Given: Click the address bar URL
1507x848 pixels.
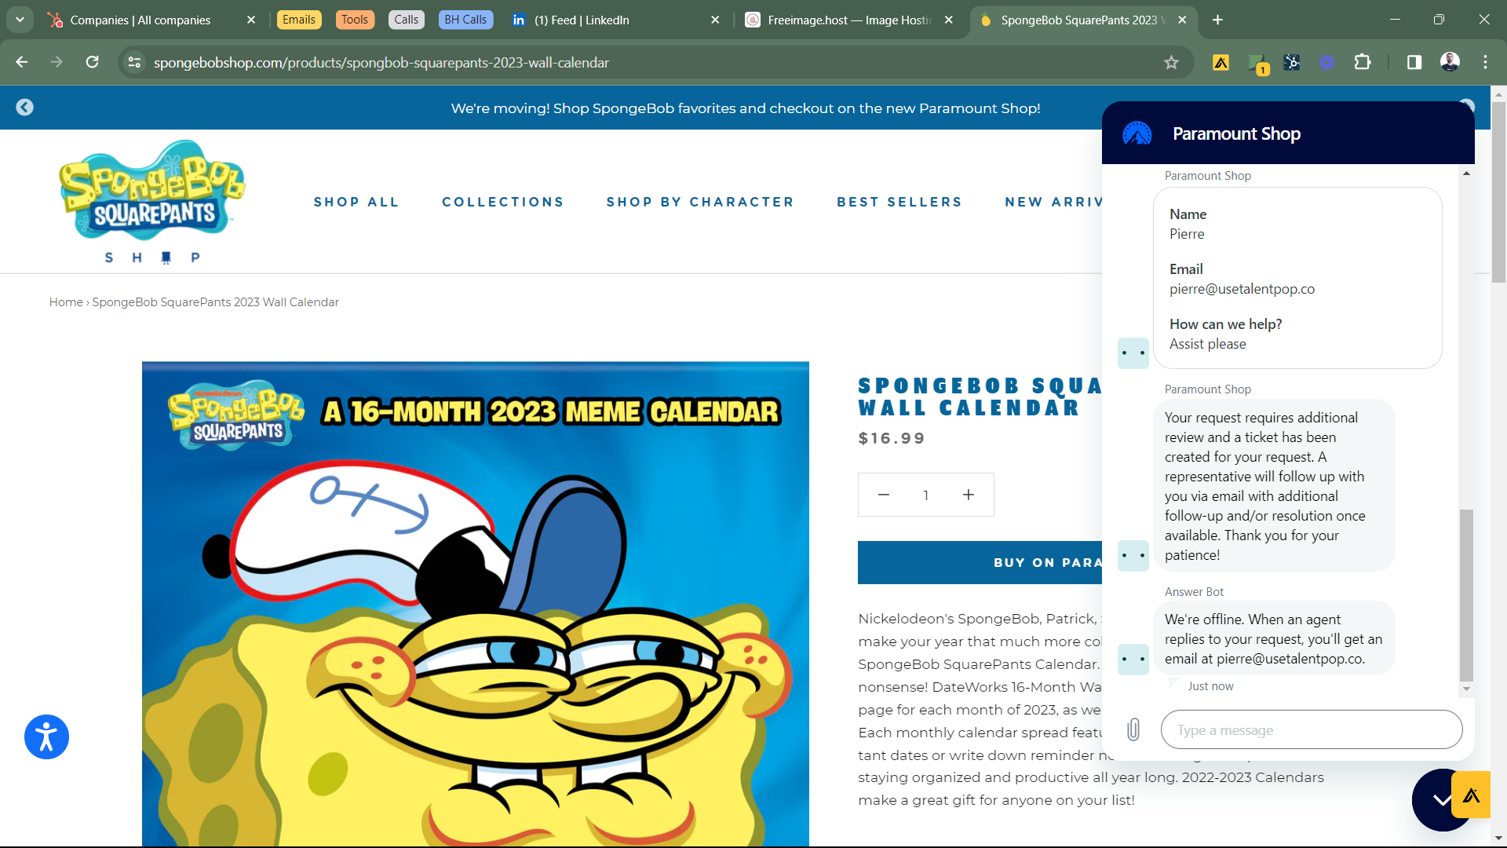Looking at the screenshot, I should click(381, 62).
